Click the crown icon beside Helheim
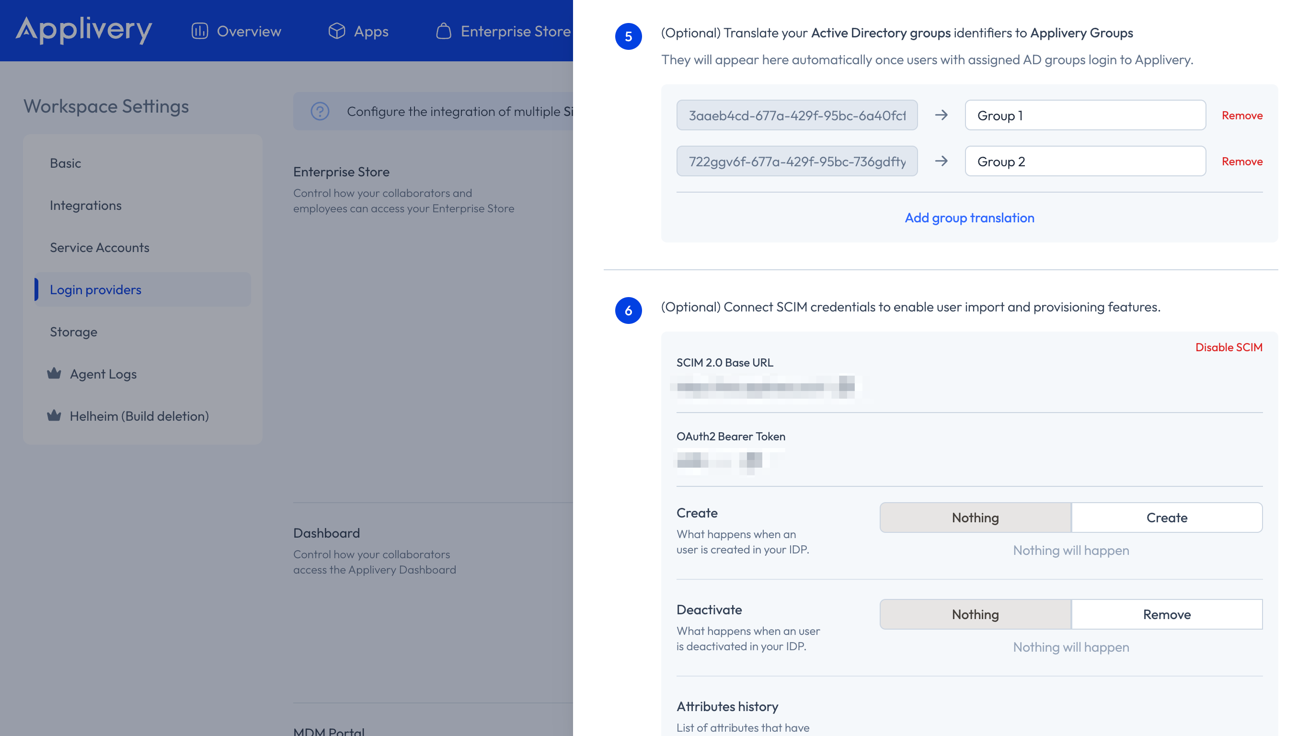The image size is (1309, 736). coord(54,416)
